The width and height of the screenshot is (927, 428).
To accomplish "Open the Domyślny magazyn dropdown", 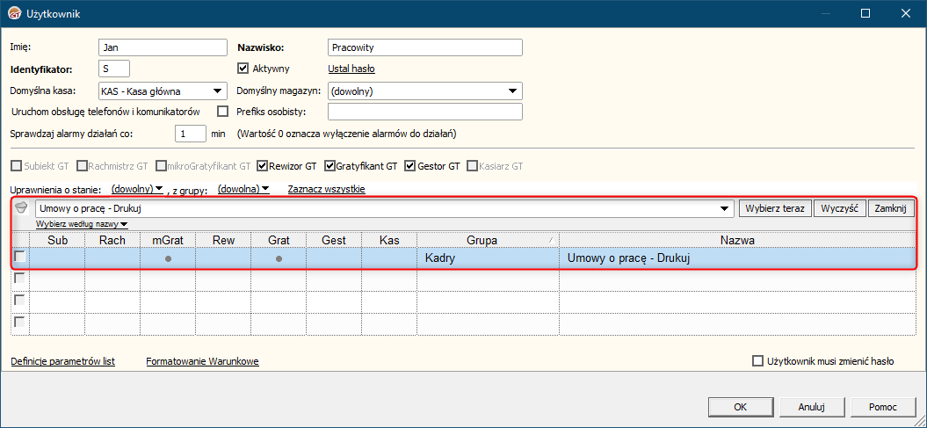I will click(512, 91).
